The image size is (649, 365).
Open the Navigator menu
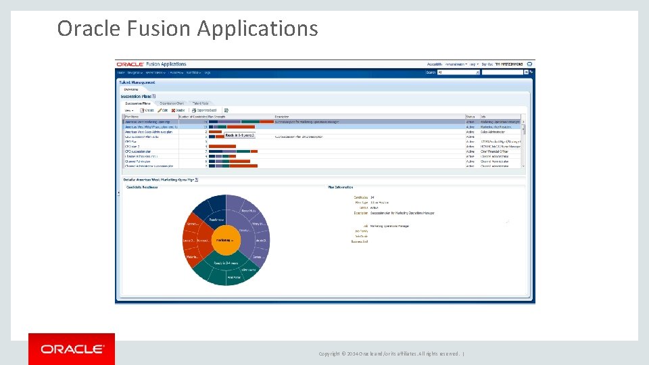coord(135,72)
